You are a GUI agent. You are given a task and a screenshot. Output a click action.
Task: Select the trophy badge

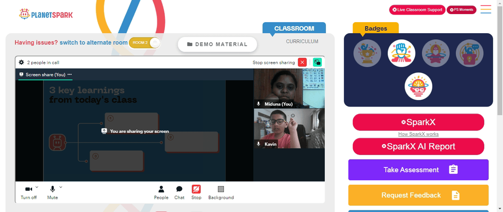367,53
